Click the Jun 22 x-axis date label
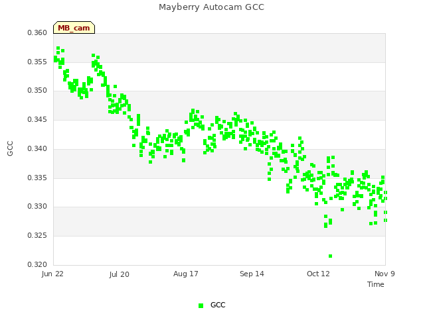 52,274
